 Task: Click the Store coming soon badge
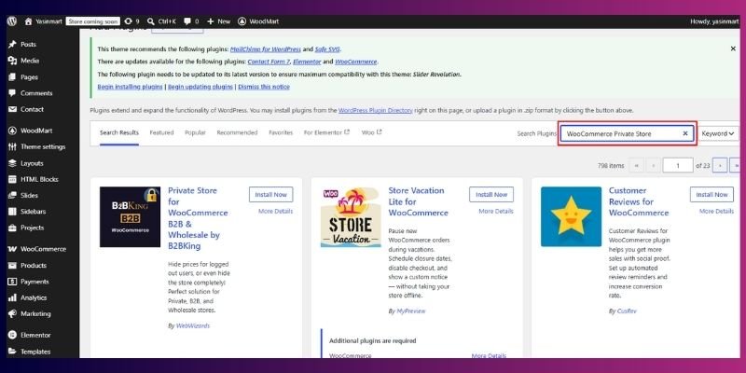tap(92, 21)
